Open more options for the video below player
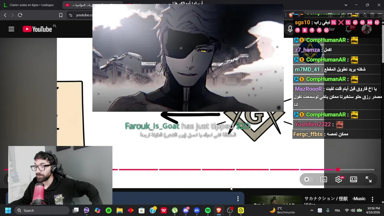384x216 pixels. (x=238, y=199)
